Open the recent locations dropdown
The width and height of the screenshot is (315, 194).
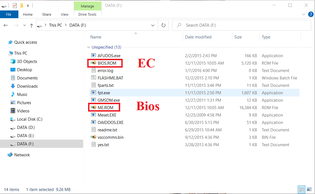coord(24,25)
